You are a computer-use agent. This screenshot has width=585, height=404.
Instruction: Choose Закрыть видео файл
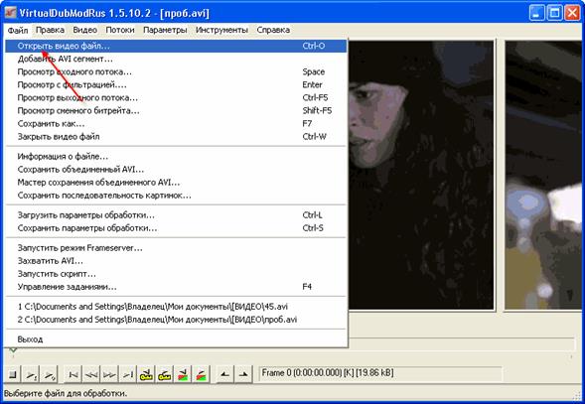click(176, 137)
